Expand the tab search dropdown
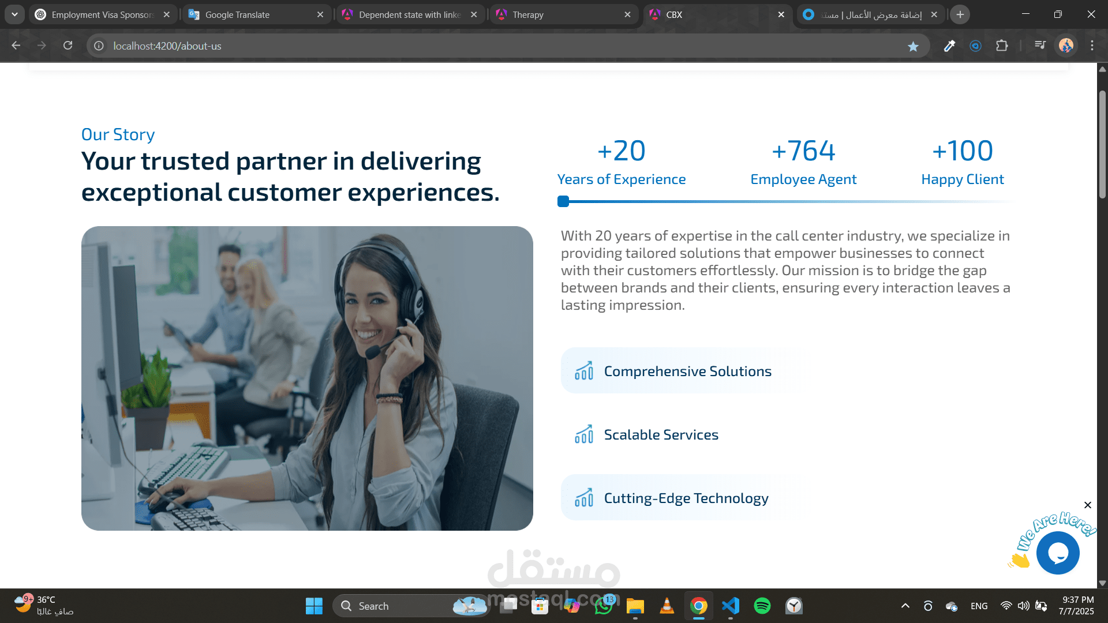 pos(14,14)
